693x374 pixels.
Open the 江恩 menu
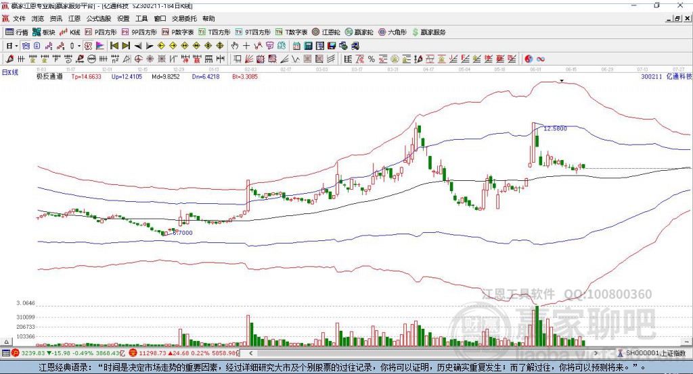[x=74, y=18]
